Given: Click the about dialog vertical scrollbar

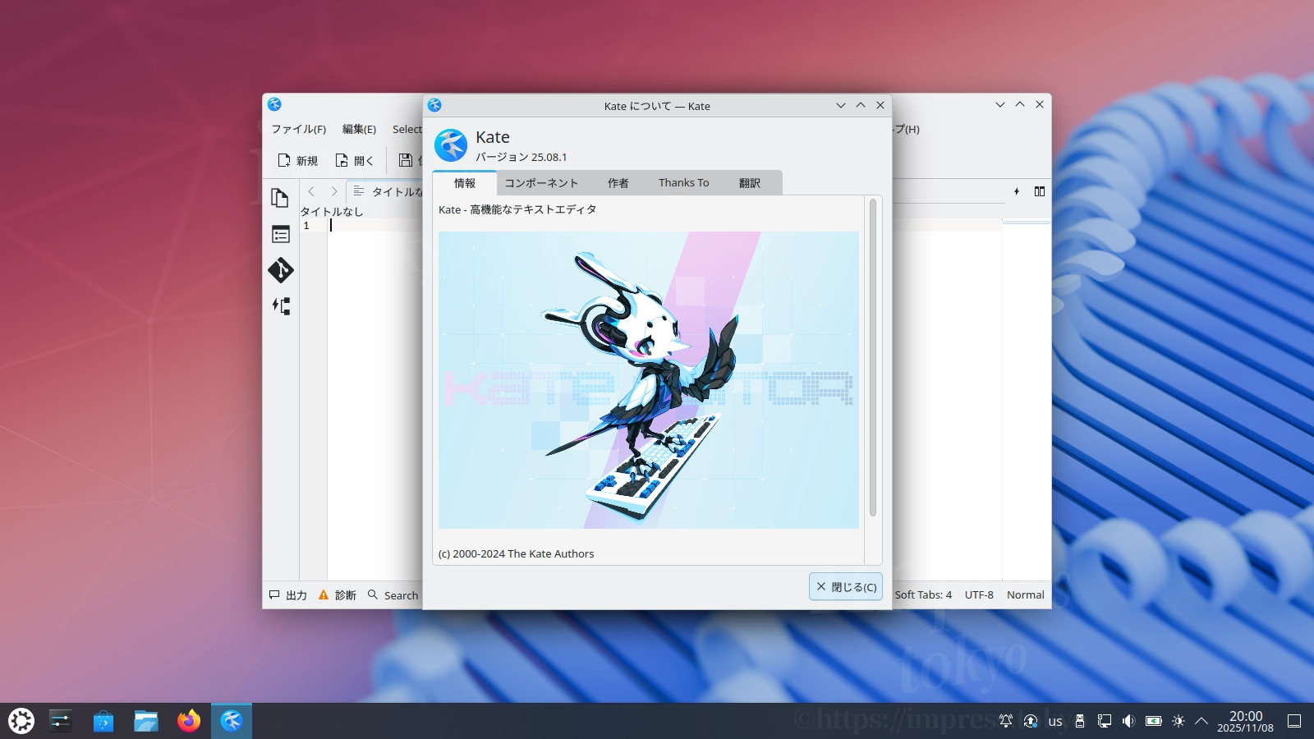Looking at the screenshot, I should tap(873, 358).
